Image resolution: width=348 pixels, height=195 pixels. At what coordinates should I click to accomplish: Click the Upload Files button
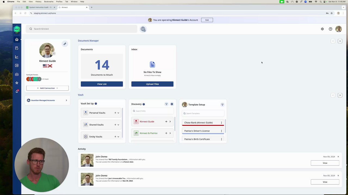pyautogui.click(x=152, y=84)
